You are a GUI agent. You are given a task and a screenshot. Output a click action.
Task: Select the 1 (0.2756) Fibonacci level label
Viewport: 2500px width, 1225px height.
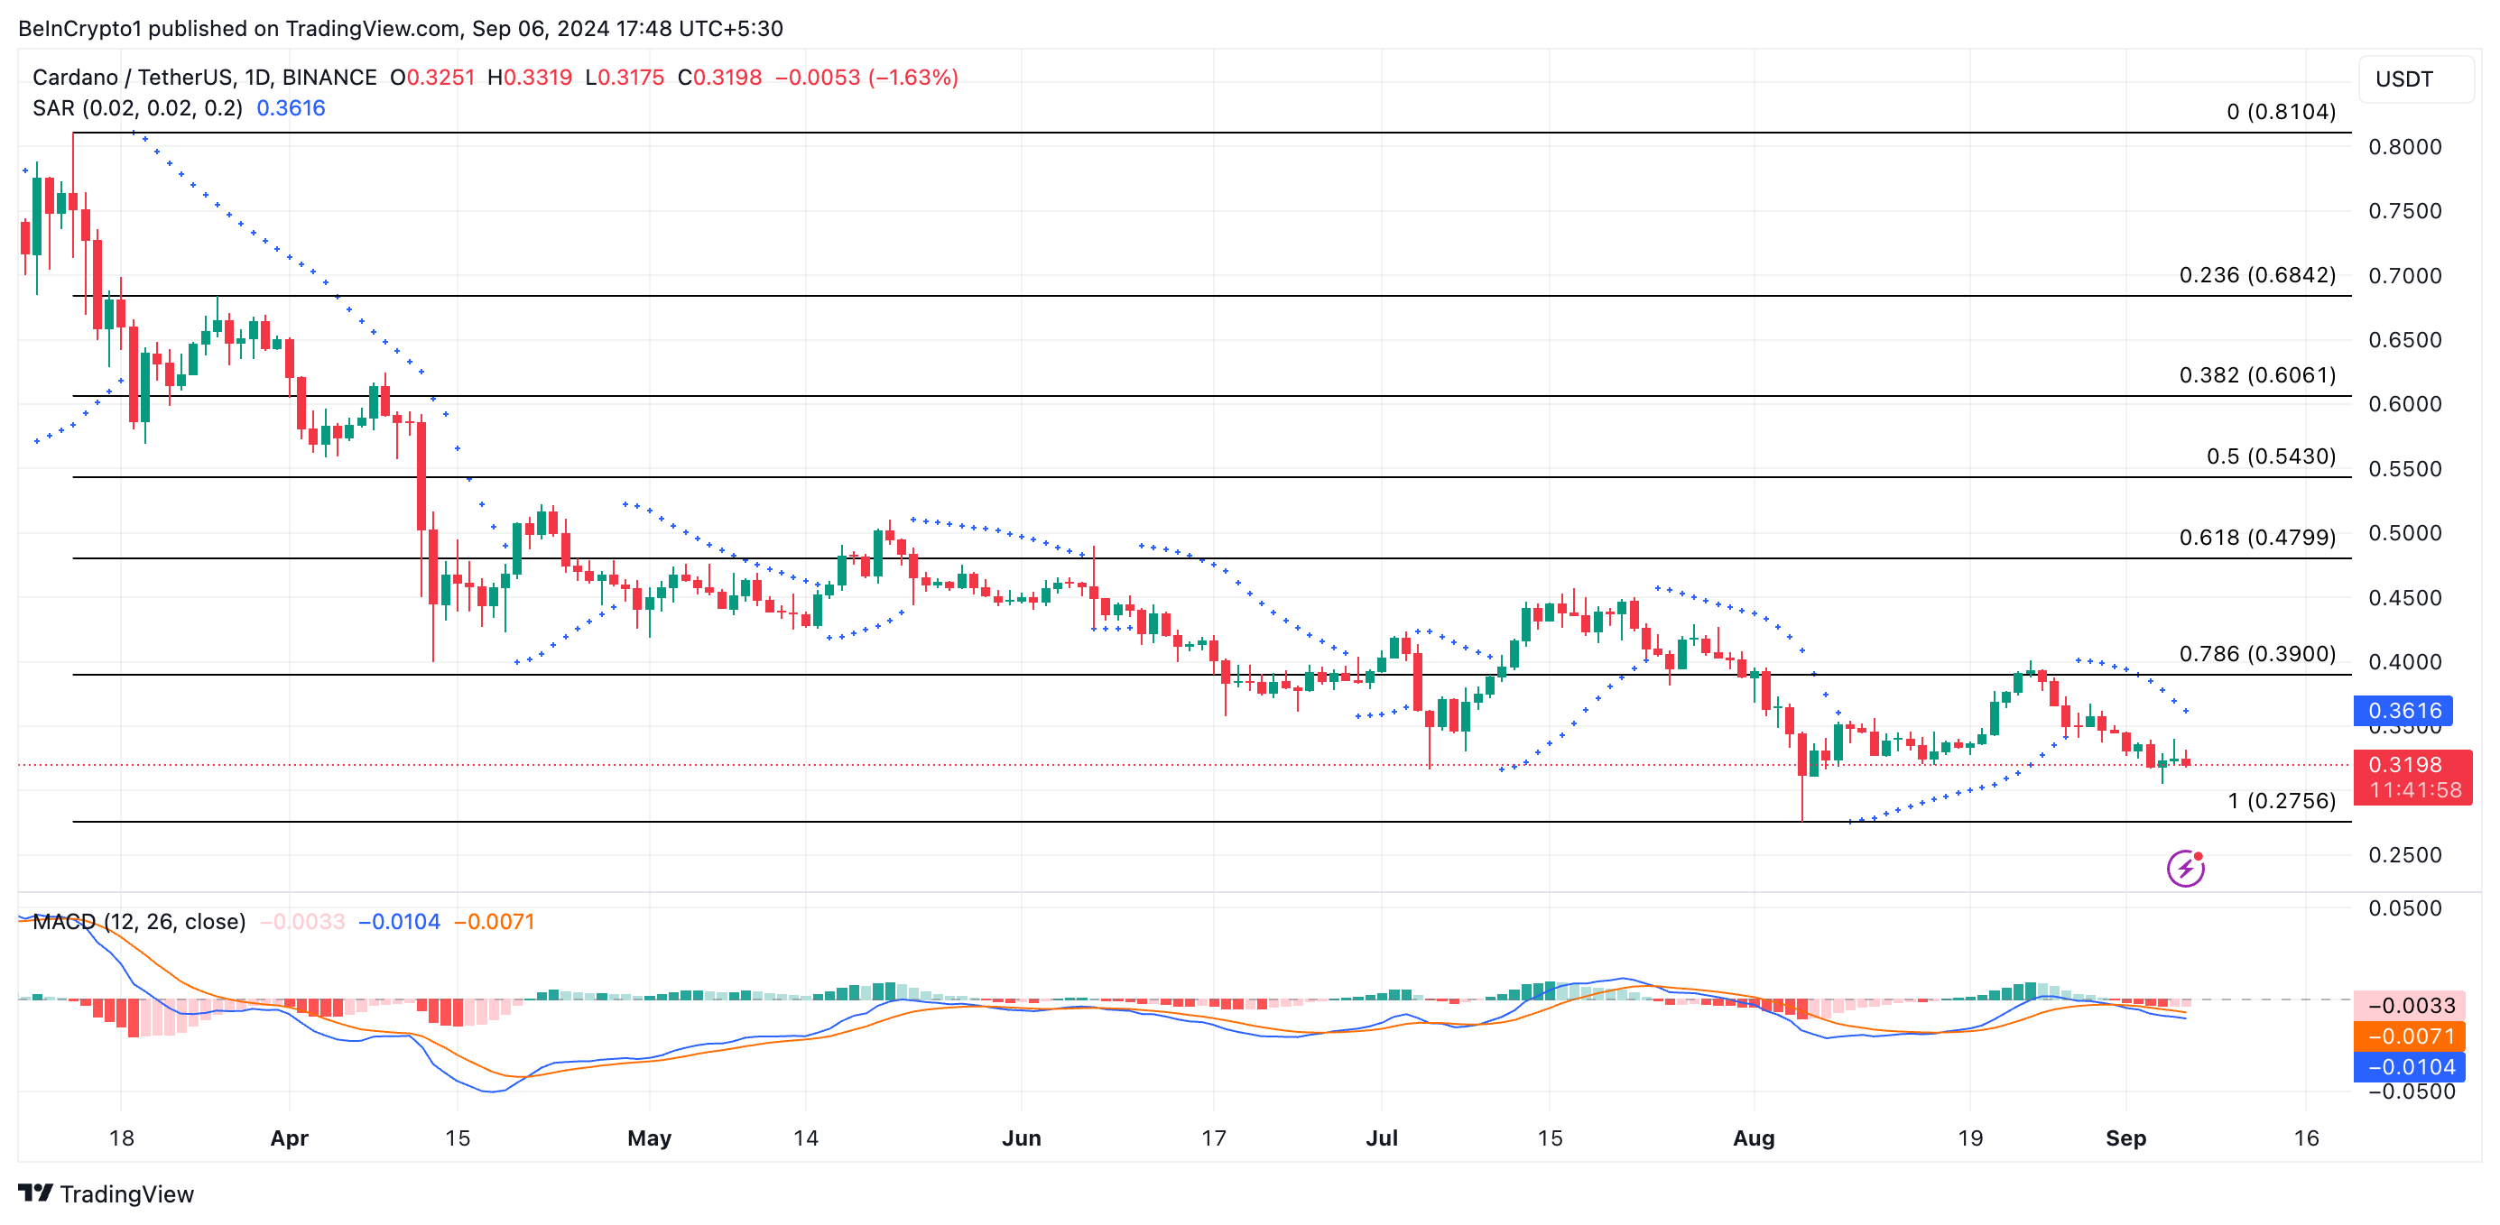coord(2281,800)
